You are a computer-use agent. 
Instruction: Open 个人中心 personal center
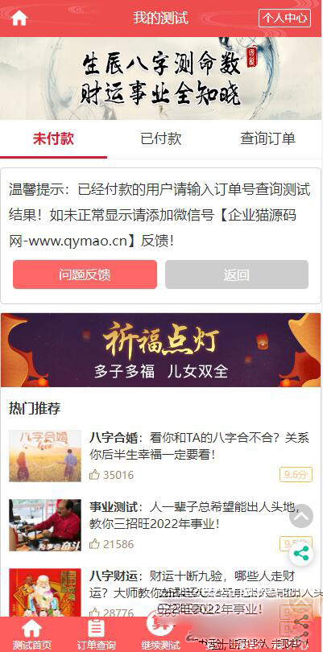[284, 18]
